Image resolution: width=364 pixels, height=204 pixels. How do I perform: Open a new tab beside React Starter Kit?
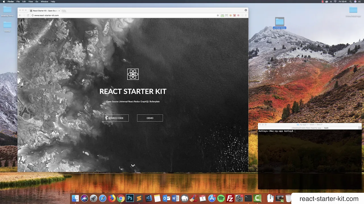[x=64, y=11]
